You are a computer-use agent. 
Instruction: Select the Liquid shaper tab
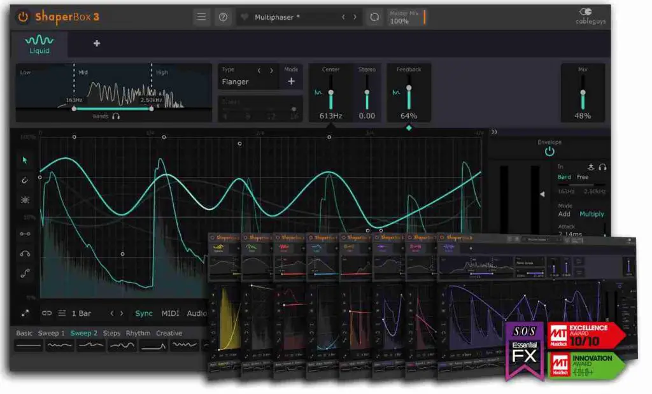point(39,44)
